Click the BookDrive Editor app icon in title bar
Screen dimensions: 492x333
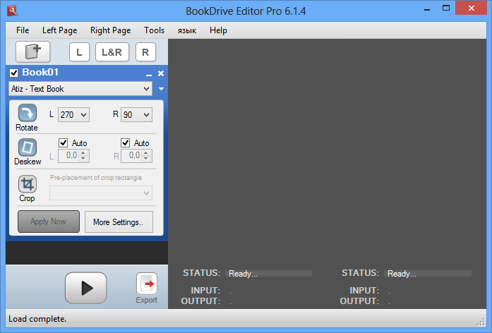tap(13, 11)
